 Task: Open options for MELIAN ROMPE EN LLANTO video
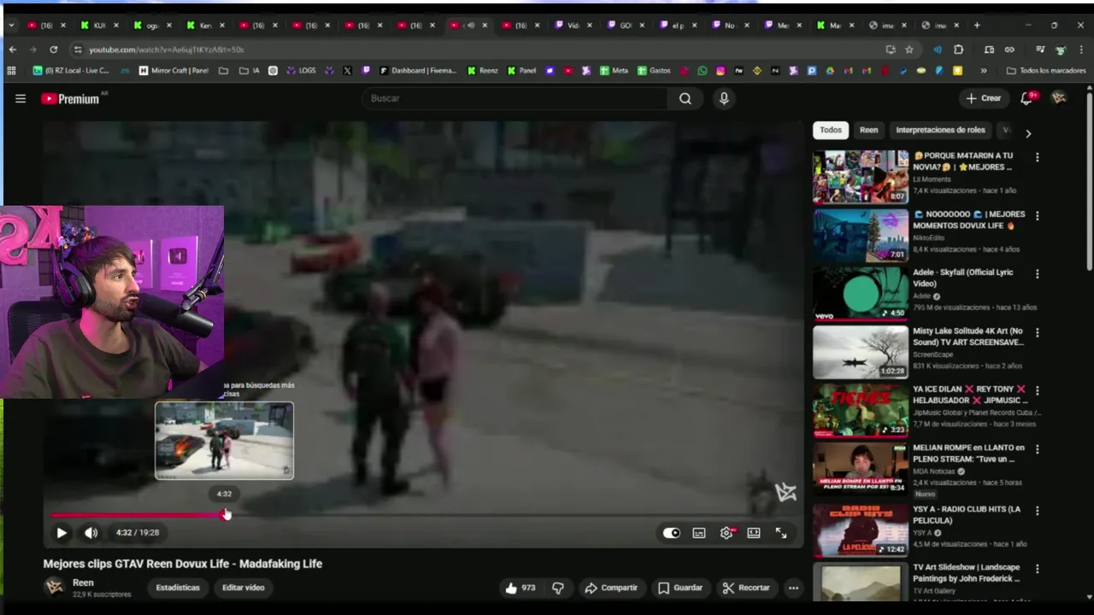coord(1038,448)
